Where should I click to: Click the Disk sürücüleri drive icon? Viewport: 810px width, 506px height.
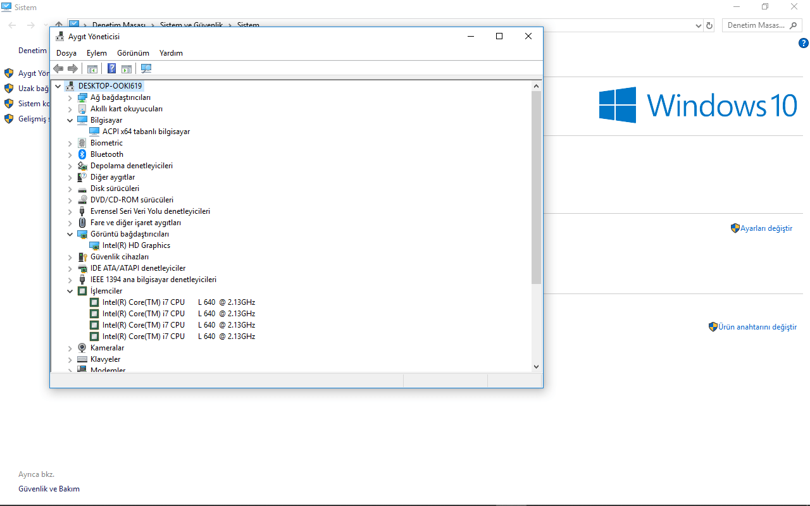(x=82, y=188)
